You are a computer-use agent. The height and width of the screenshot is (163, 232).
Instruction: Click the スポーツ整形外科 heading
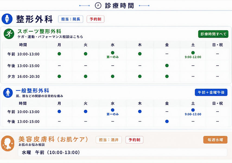pyautogui.click(x=39, y=31)
